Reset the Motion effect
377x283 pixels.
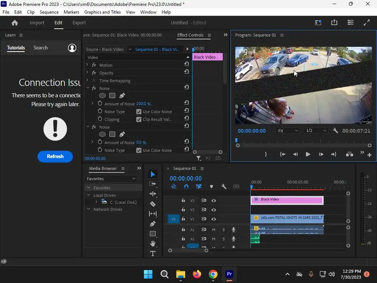(x=187, y=64)
